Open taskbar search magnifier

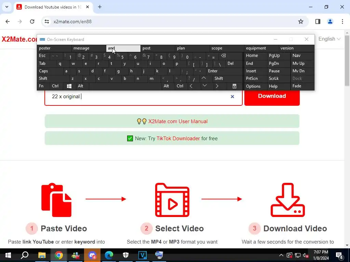pos(25,255)
